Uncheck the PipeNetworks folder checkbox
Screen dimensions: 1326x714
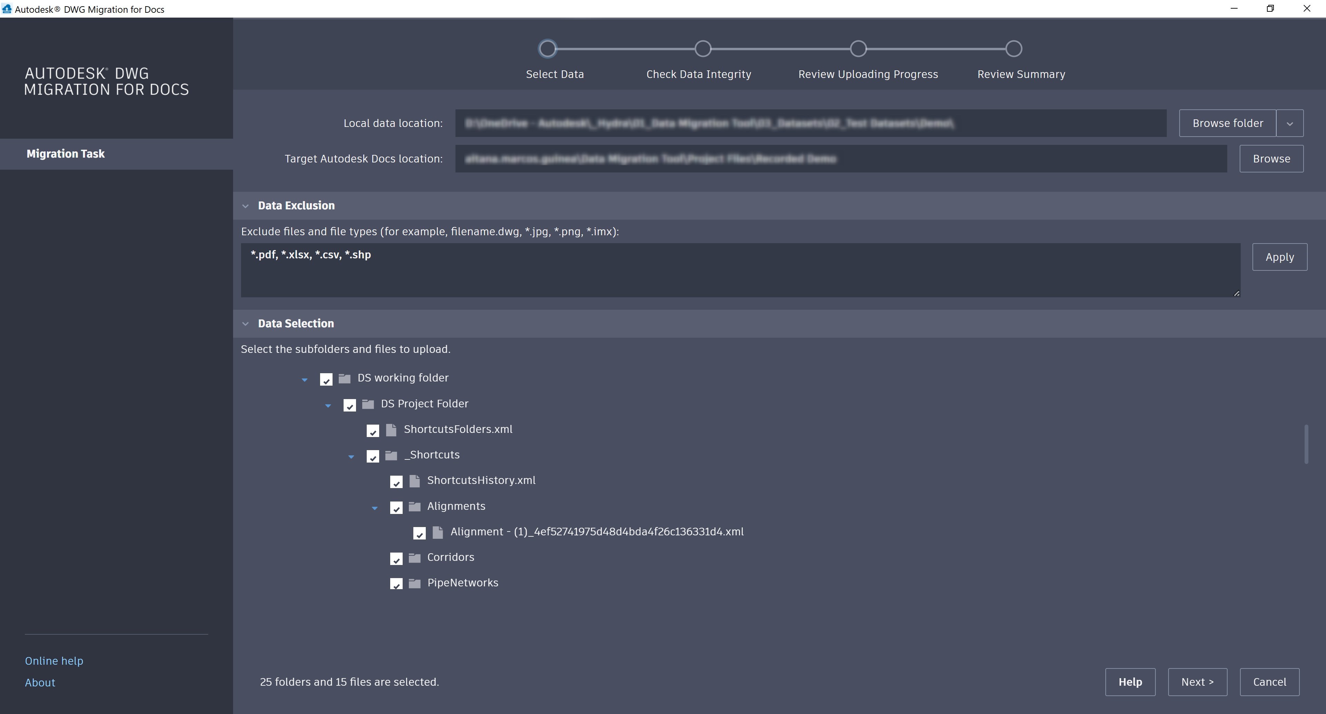pos(396,584)
